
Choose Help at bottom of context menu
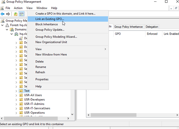(x=68, y=86)
